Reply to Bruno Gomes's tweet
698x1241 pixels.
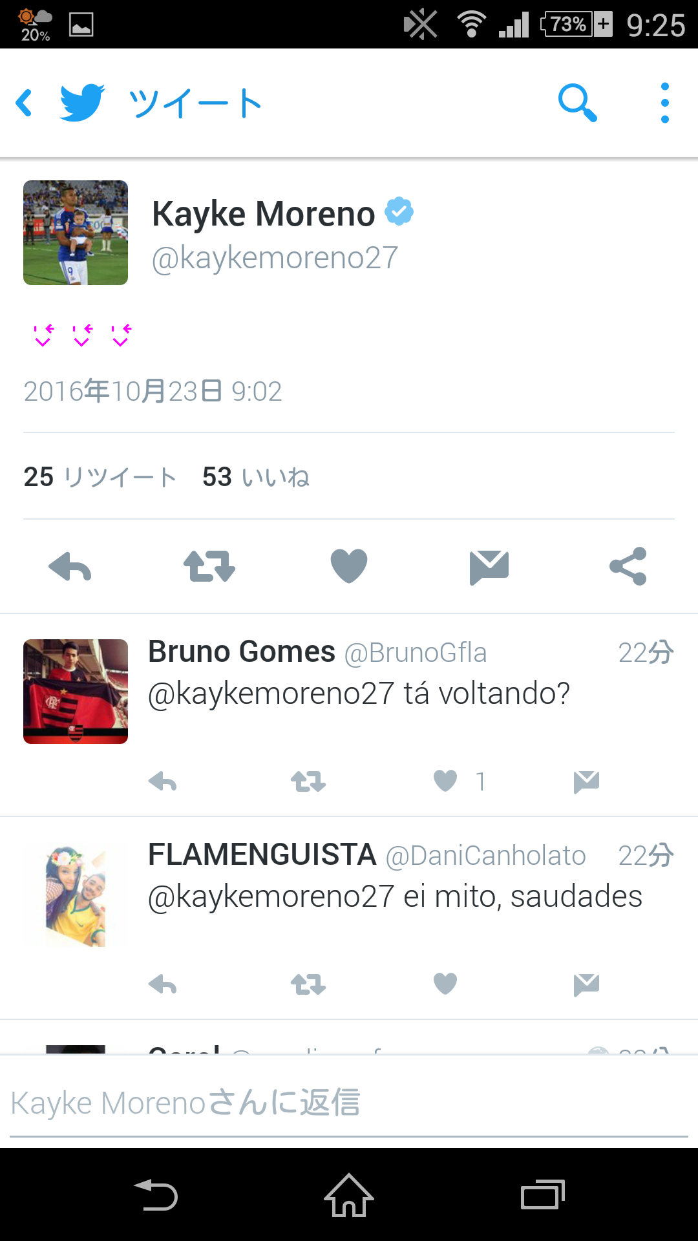click(x=162, y=782)
